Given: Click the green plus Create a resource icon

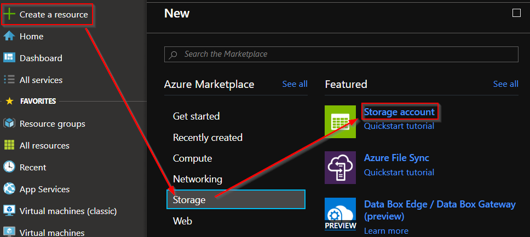Looking at the screenshot, I should pos(9,15).
